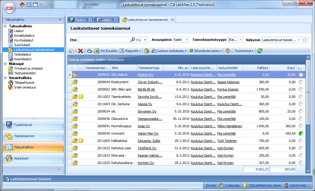315x191 pixels.
Task: Click the stopwatch timer toolbar icon
Action: coord(228,51)
